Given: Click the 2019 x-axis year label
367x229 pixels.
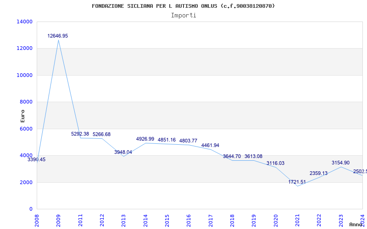Looking at the screenshot, I should [x=254, y=220].
